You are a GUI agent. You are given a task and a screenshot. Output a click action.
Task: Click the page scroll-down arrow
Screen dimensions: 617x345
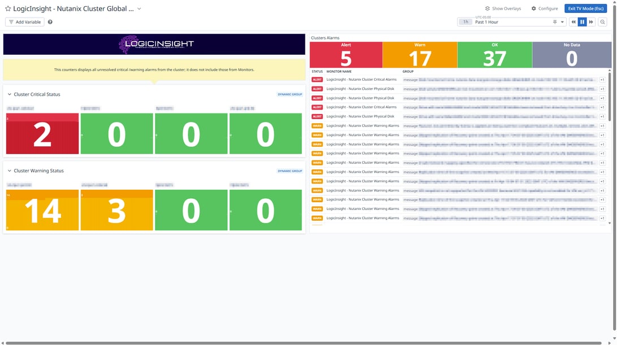[x=615, y=338]
